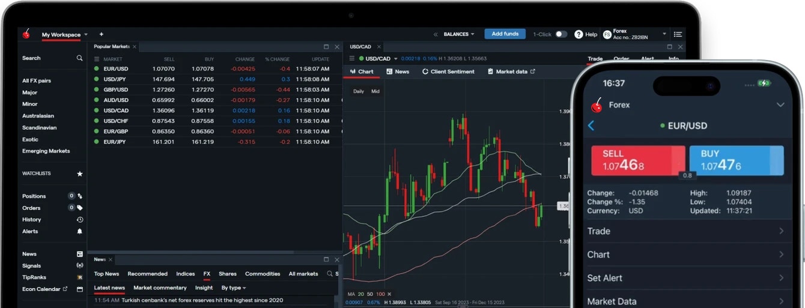The height and width of the screenshot is (308, 805).
Task: Tap the blue BUY button on phone
Action: [737, 160]
